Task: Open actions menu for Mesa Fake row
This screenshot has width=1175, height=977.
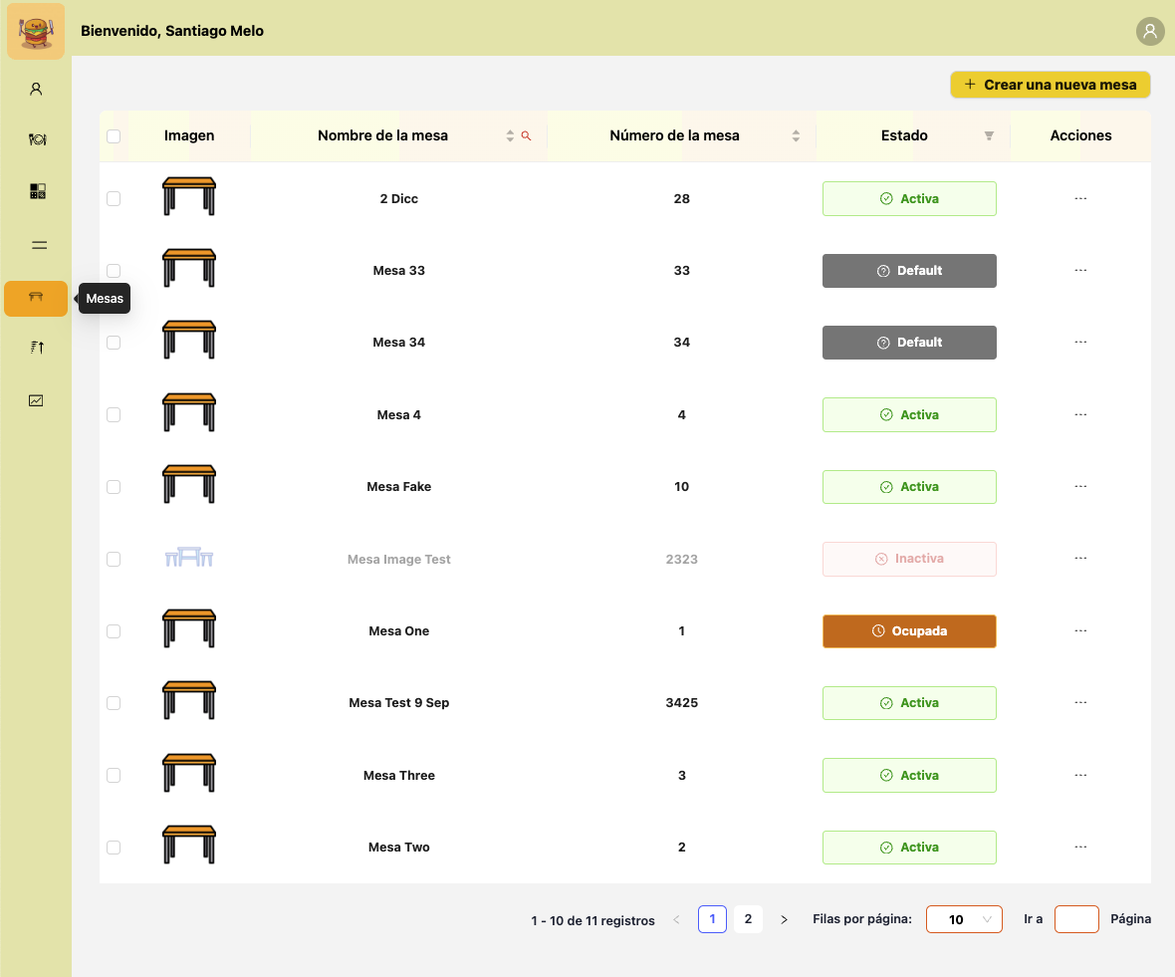Action: coord(1080,487)
